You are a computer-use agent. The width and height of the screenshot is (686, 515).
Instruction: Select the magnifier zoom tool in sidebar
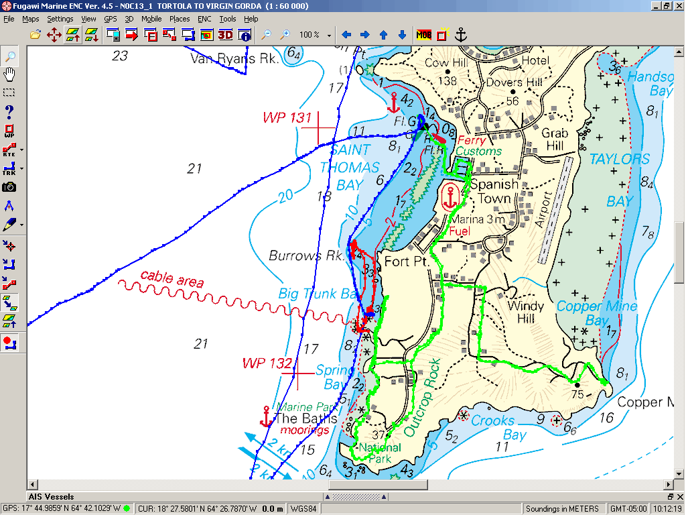(x=9, y=56)
